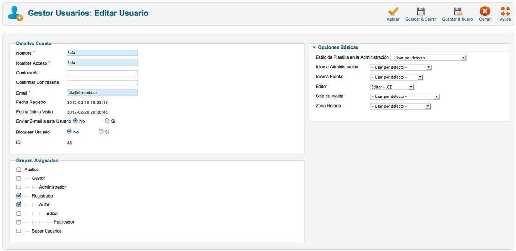Click the Guardar & Cerrar disk icon

[421, 12]
